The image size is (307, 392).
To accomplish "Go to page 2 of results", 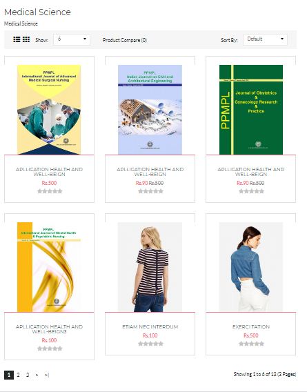I will click(18, 375).
